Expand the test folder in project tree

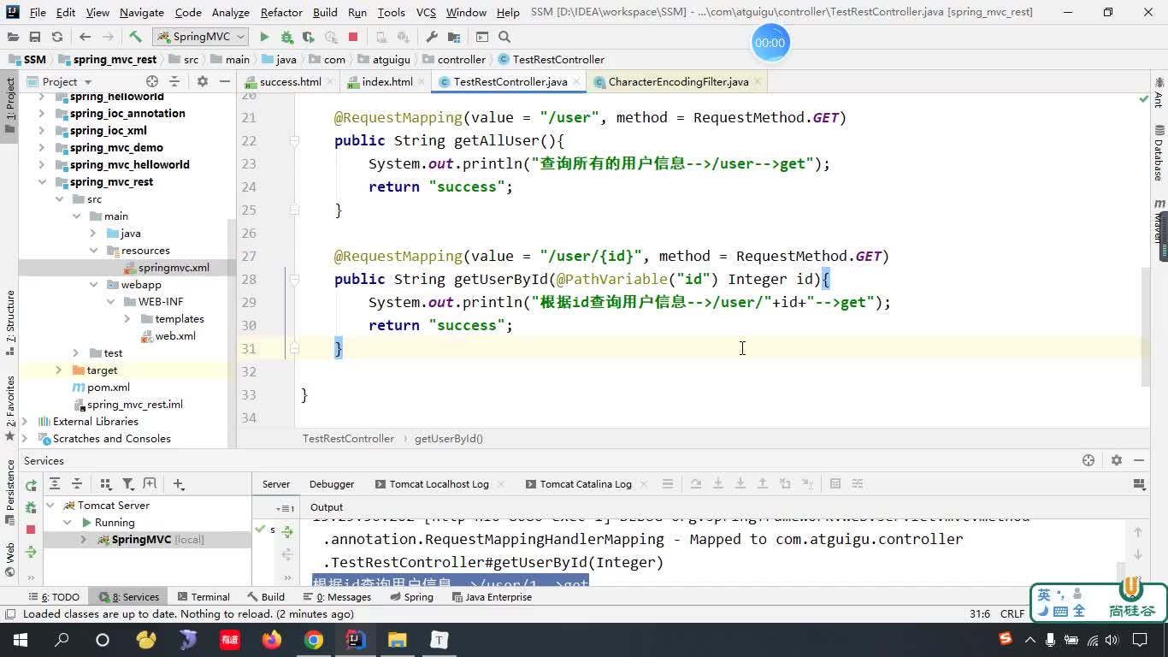click(76, 352)
